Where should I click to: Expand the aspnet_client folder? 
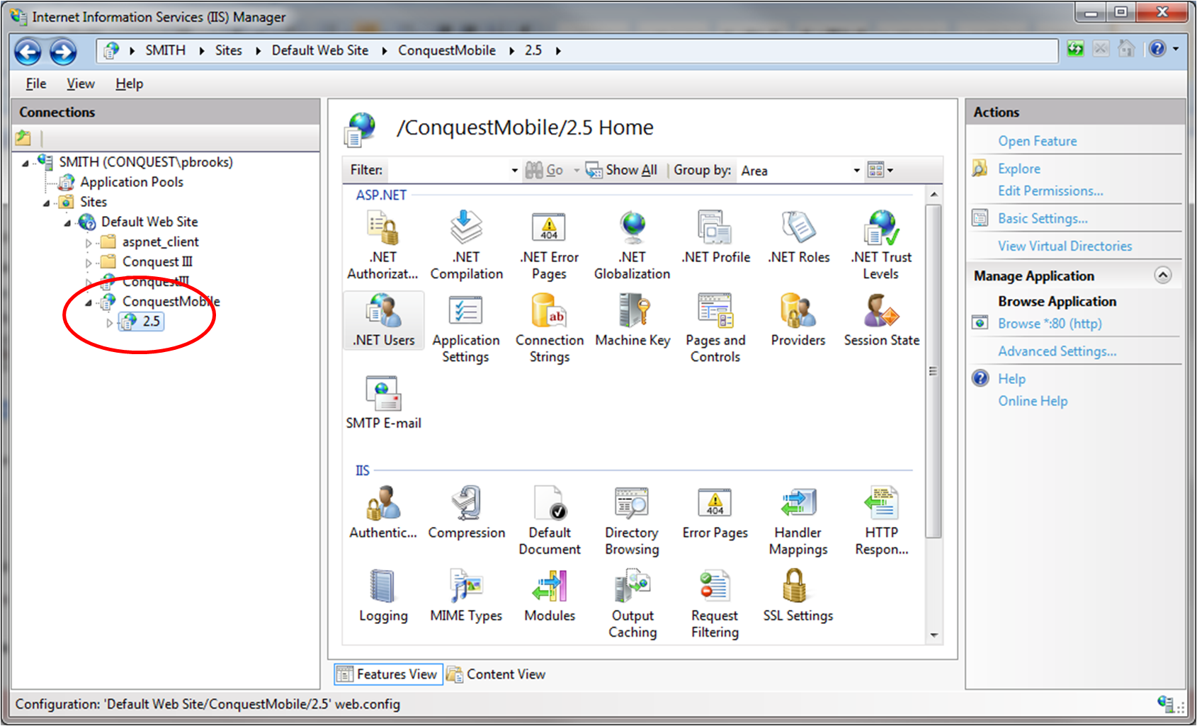[x=89, y=243]
